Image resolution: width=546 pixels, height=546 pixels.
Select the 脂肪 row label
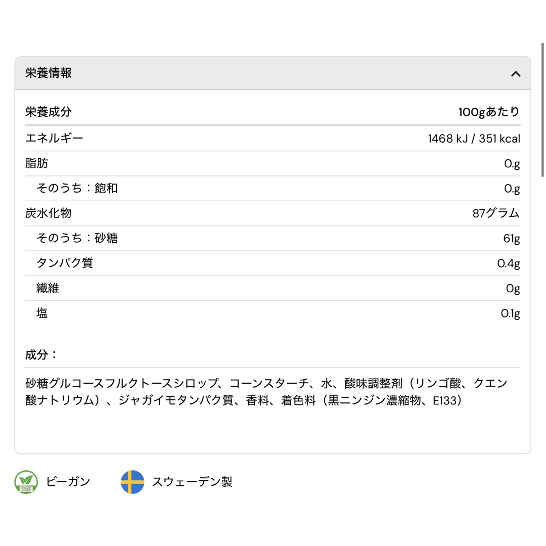36,163
